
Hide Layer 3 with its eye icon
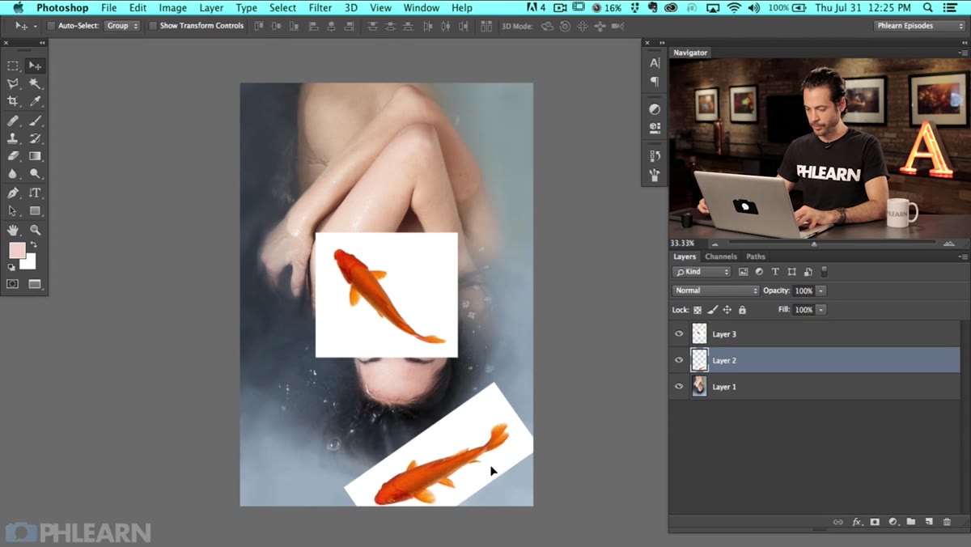[x=679, y=333]
